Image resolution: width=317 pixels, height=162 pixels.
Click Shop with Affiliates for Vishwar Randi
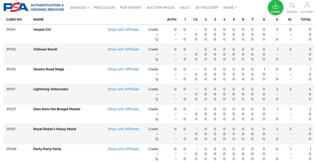point(123,49)
